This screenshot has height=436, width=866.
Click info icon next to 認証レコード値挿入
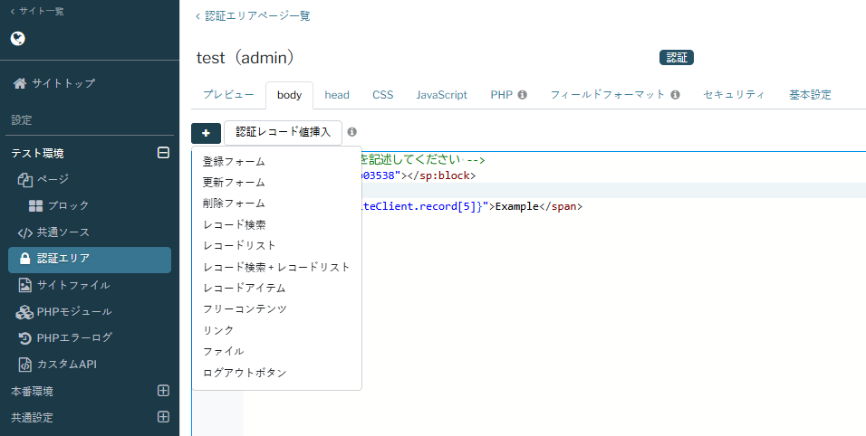(352, 132)
